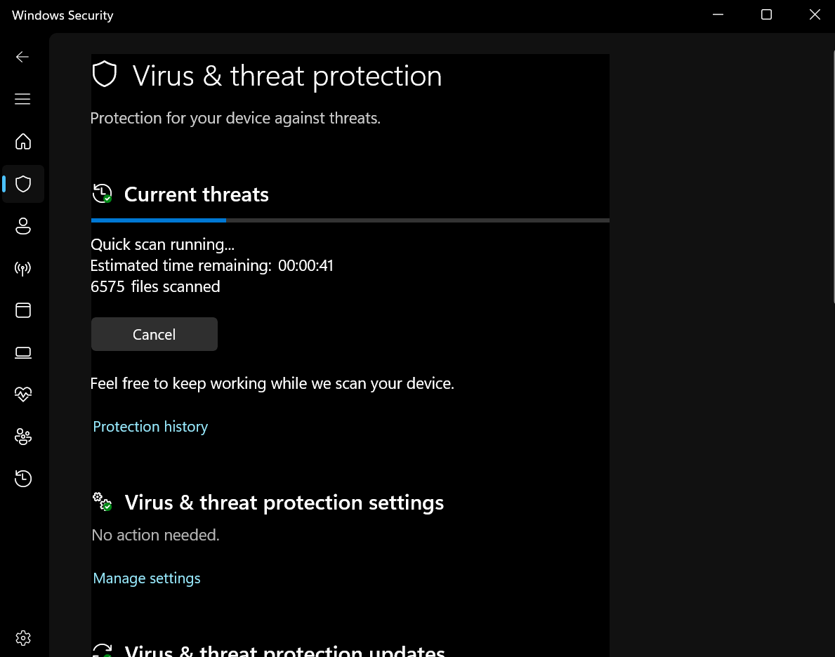The image size is (835, 657).
Task: Close the Windows Security window
Action: click(815, 15)
